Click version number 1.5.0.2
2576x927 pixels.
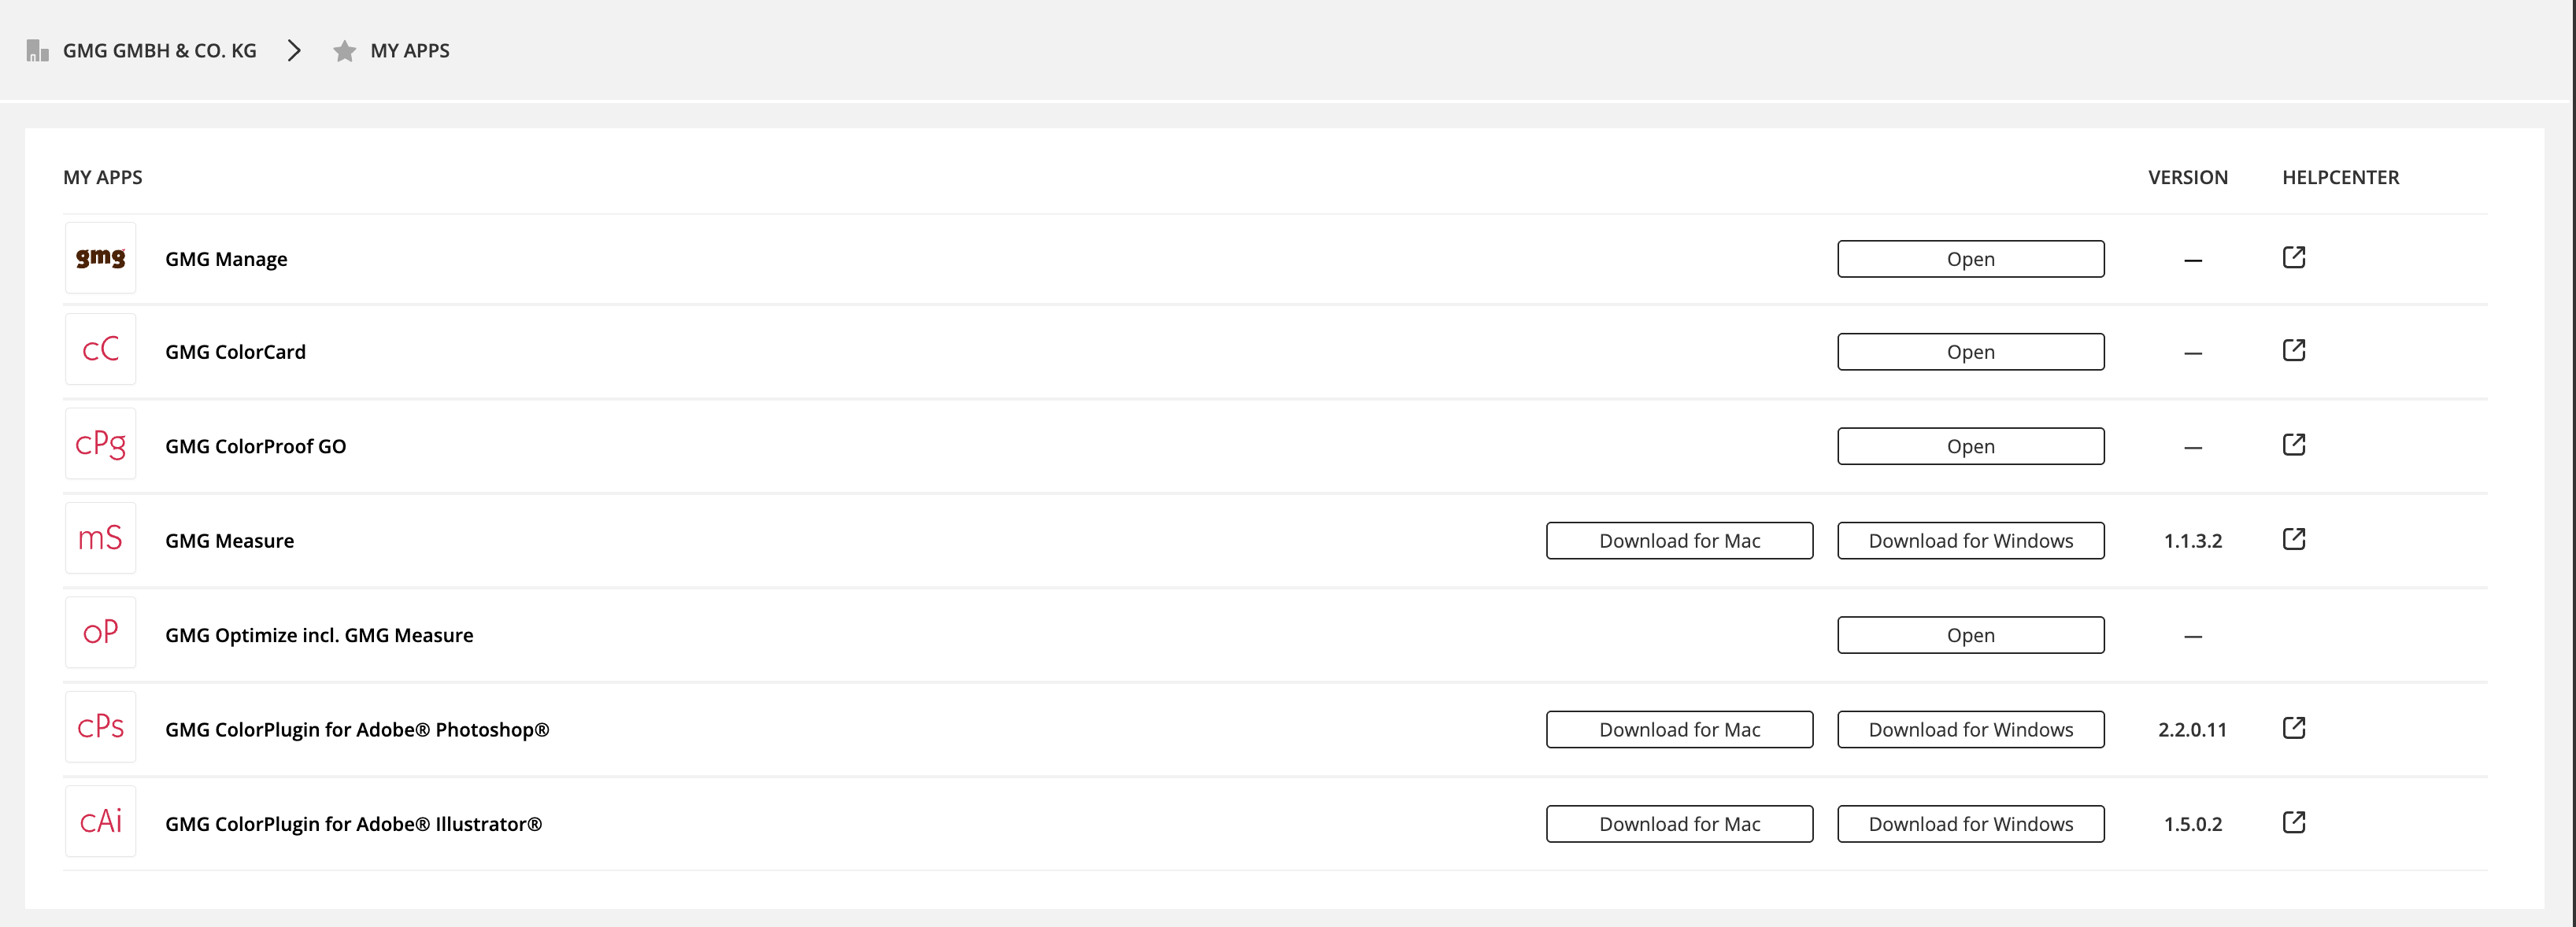[x=2192, y=824]
